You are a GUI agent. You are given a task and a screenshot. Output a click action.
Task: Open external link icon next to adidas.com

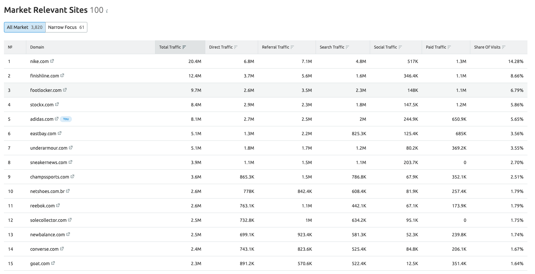[56, 119]
